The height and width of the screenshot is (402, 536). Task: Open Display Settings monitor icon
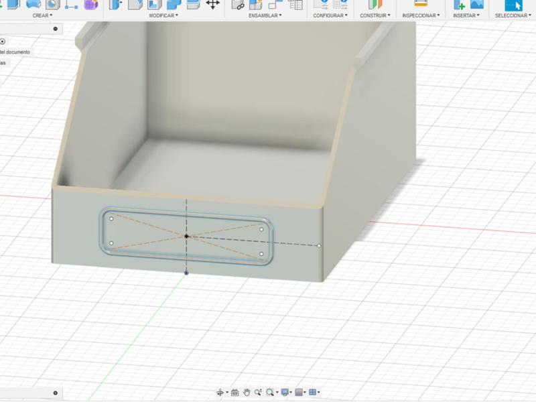pos(285,392)
